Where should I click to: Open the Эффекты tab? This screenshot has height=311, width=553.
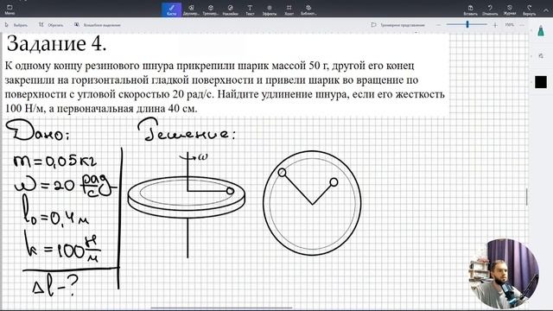(x=269, y=10)
